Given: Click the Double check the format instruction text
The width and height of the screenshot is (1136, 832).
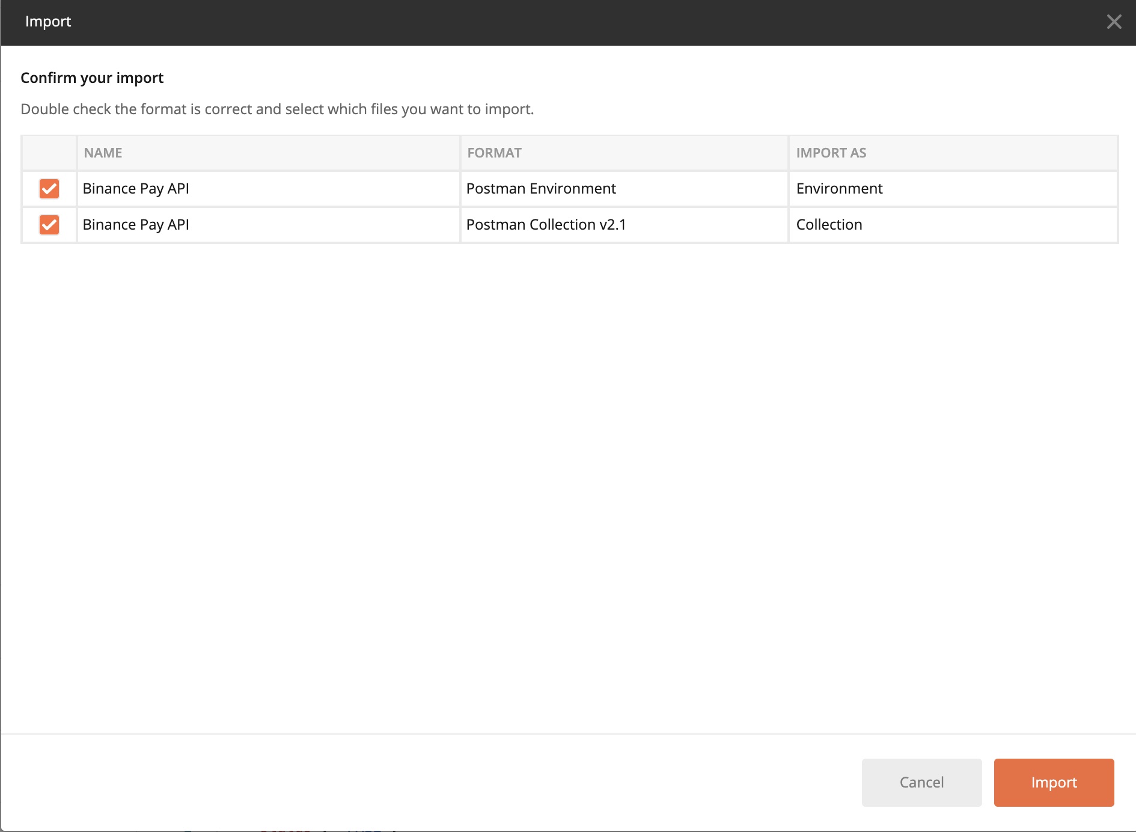Looking at the screenshot, I should [277, 109].
